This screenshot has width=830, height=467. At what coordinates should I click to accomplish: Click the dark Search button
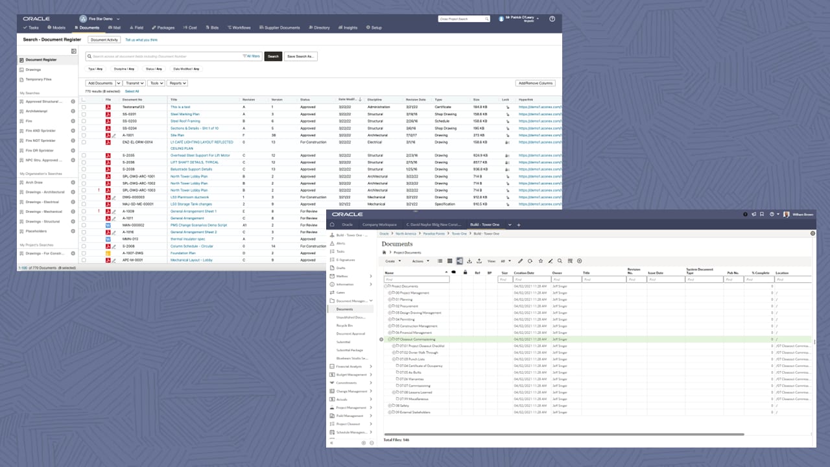(x=273, y=56)
